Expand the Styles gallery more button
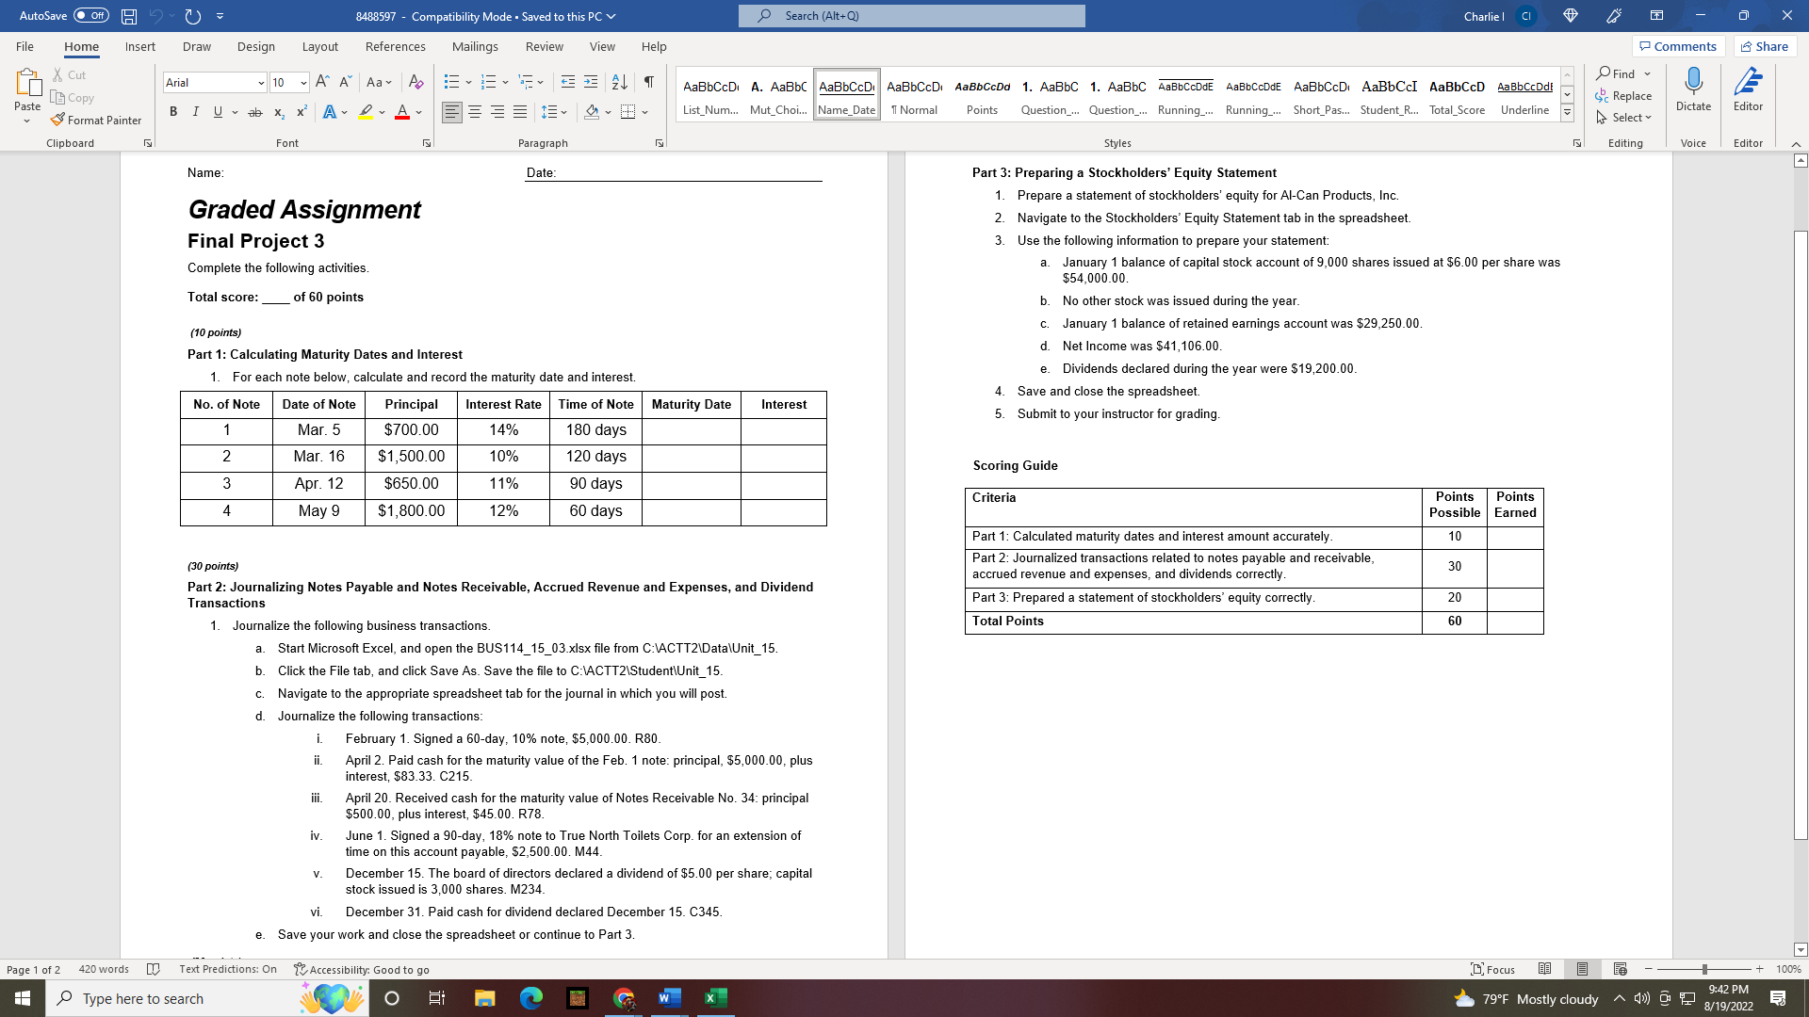 click(1567, 113)
